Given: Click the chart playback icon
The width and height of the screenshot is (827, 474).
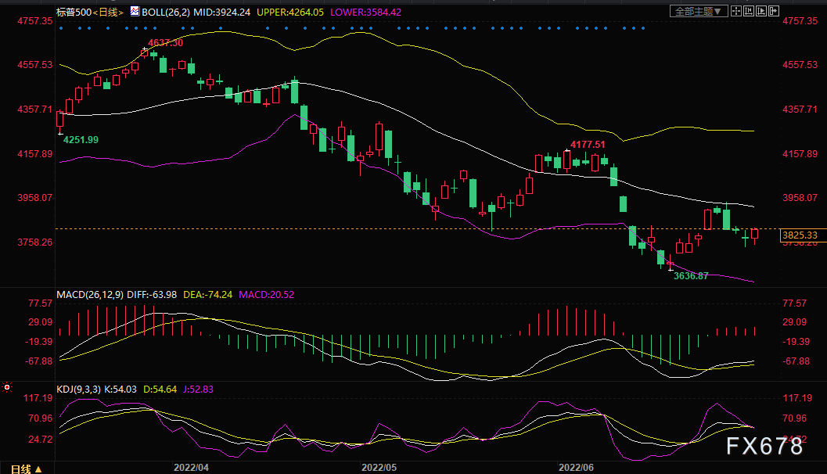Looking at the screenshot, I should (761, 11).
